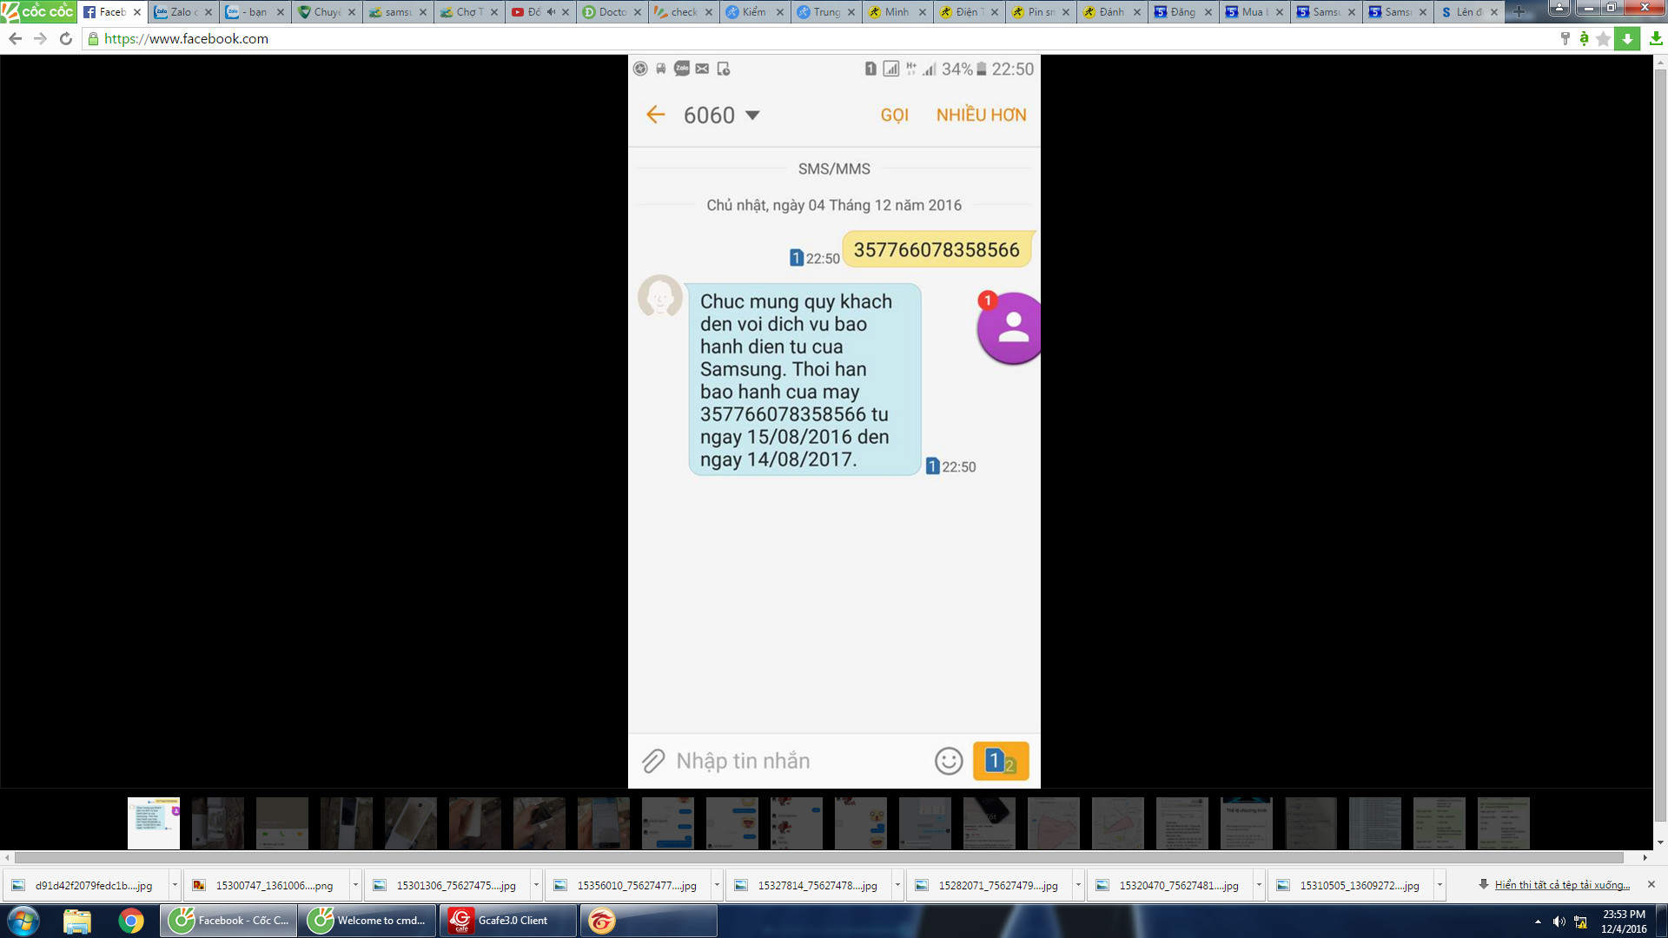Expand the 6060 contact dropdown

[752, 115]
